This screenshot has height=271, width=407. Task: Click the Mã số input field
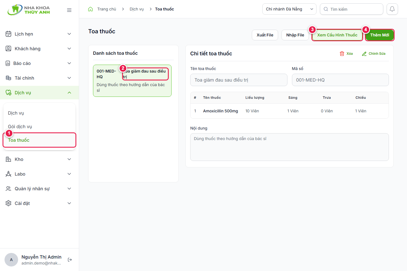point(340,80)
